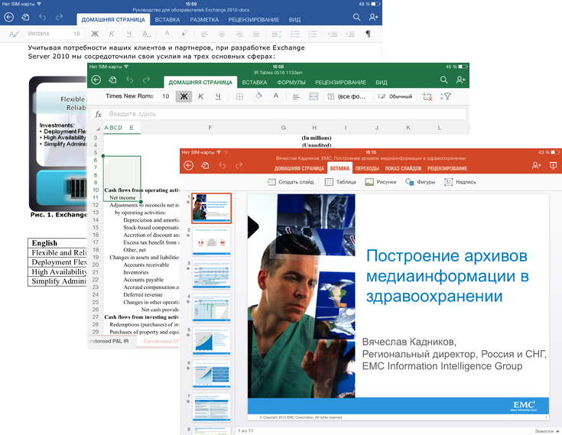Click Создать слайд button

(x=290, y=182)
